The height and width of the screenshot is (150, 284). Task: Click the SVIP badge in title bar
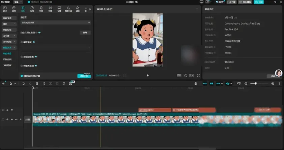pos(220,2)
